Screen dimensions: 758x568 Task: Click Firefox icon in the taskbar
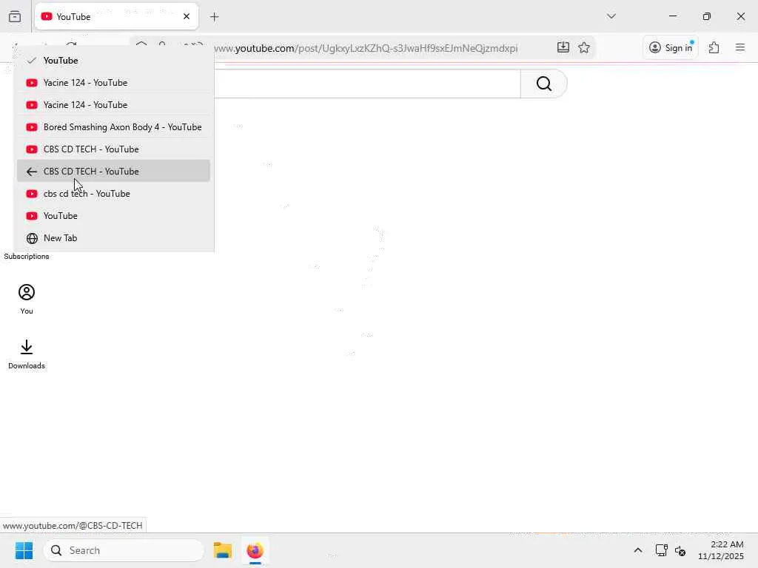point(255,550)
